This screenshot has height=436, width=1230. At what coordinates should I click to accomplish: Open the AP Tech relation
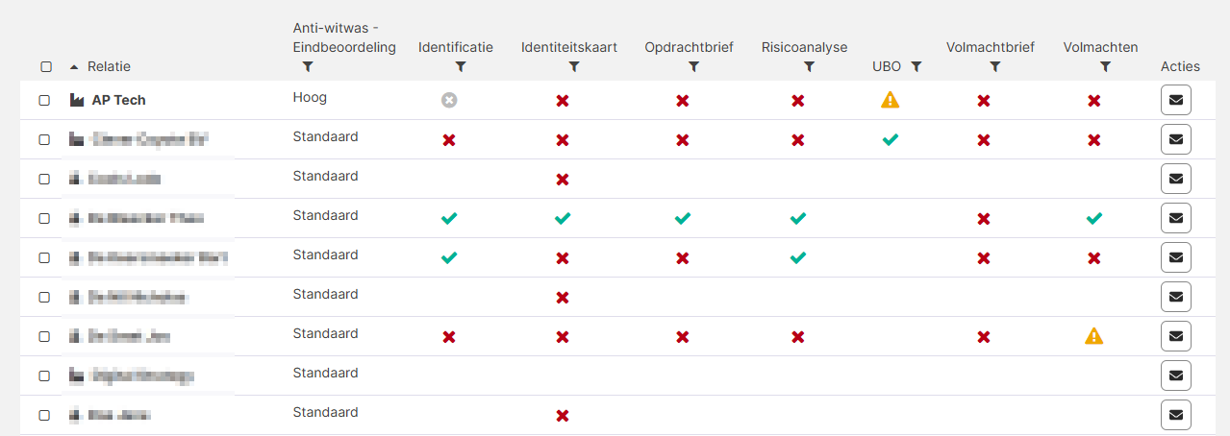click(x=119, y=100)
